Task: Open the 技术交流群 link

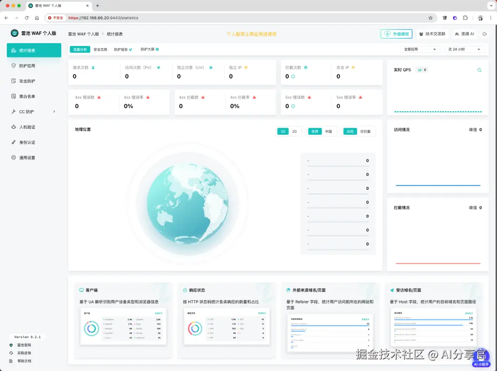Action: [x=432, y=34]
